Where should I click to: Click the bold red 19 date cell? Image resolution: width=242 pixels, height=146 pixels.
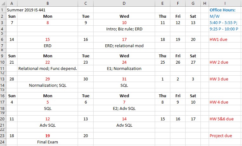[48, 136]
